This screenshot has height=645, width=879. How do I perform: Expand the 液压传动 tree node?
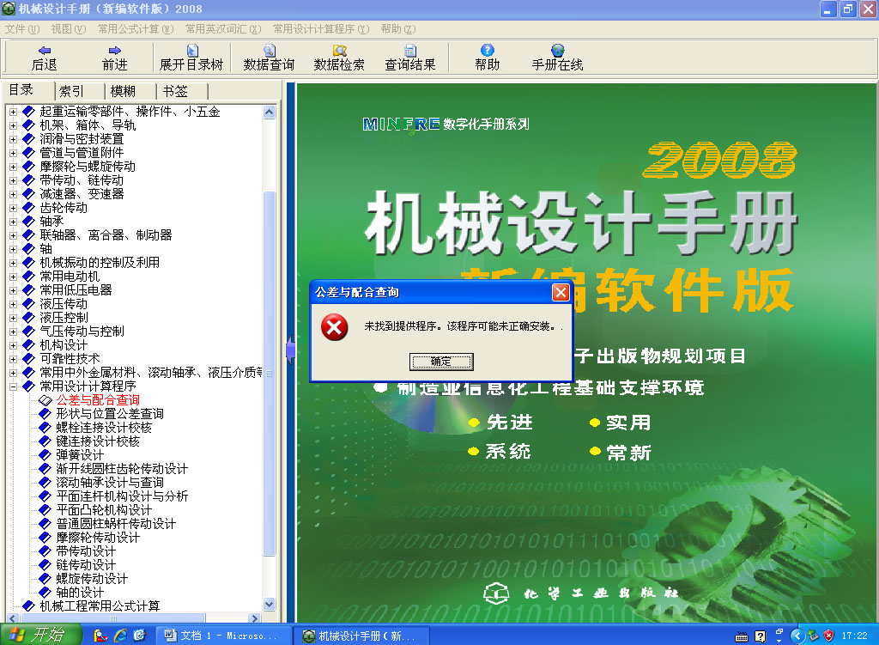(x=13, y=304)
